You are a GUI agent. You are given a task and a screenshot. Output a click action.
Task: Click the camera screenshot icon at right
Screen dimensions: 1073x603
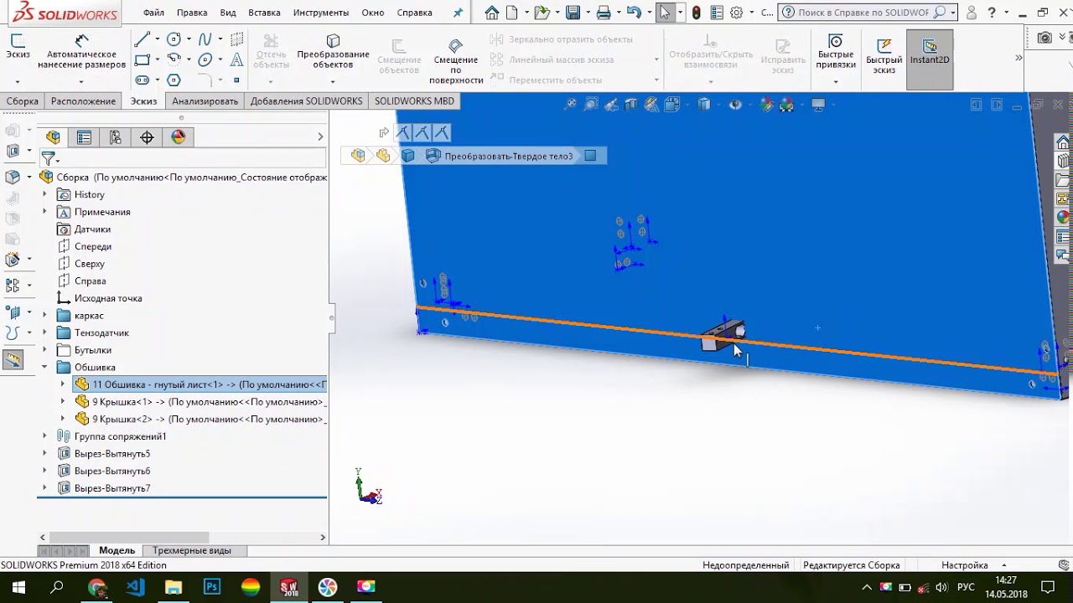[1044, 38]
